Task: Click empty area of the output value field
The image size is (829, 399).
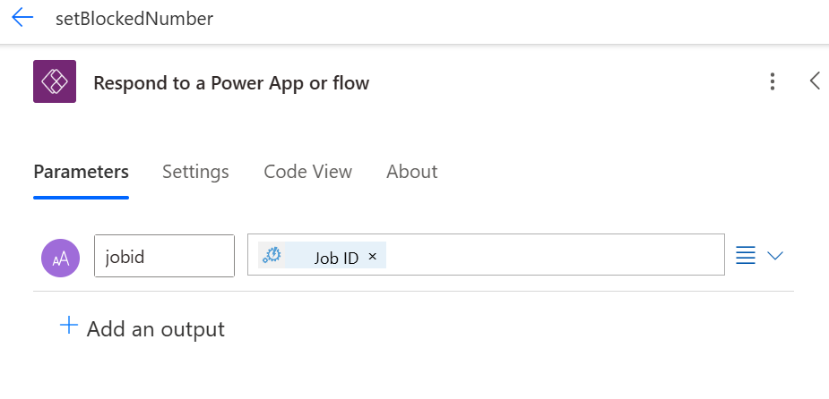Action: (x=556, y=256)
